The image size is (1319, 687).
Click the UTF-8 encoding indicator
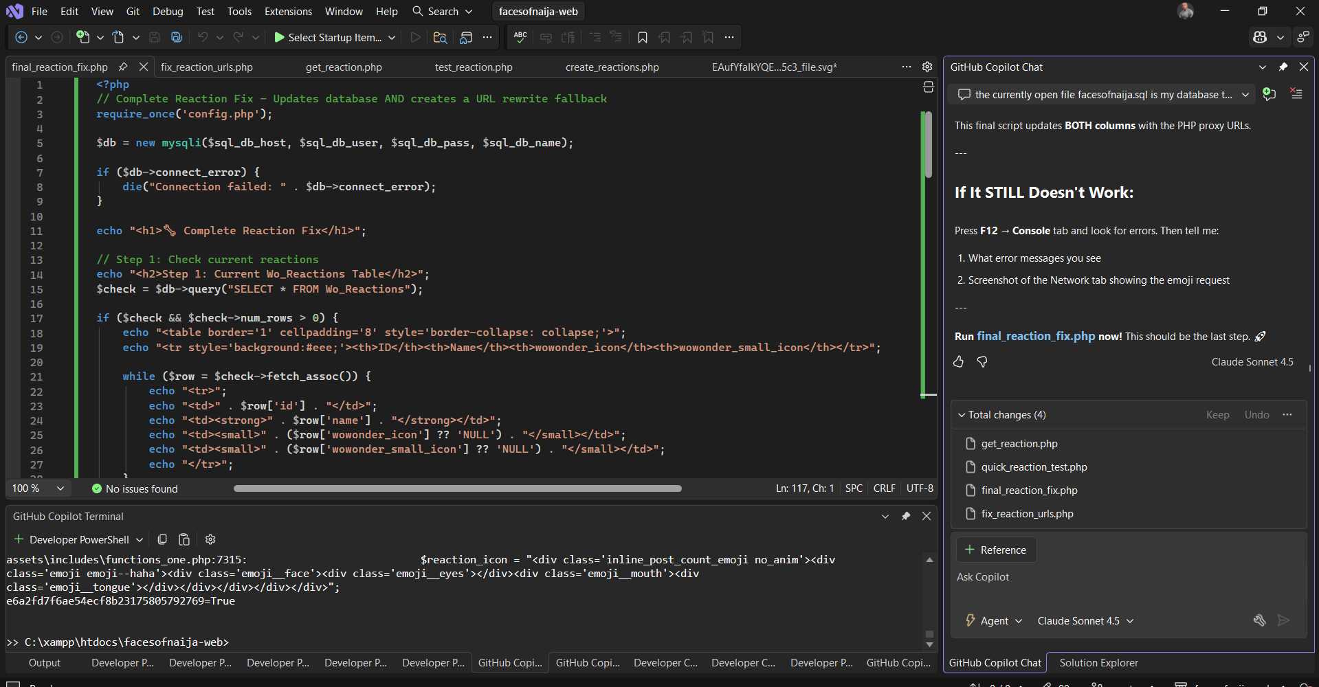(920, 488)
